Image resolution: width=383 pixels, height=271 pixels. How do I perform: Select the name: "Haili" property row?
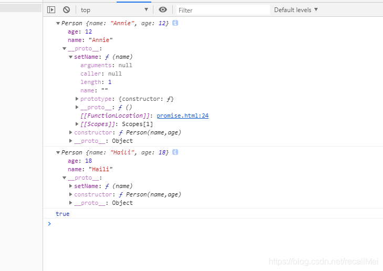90,169
